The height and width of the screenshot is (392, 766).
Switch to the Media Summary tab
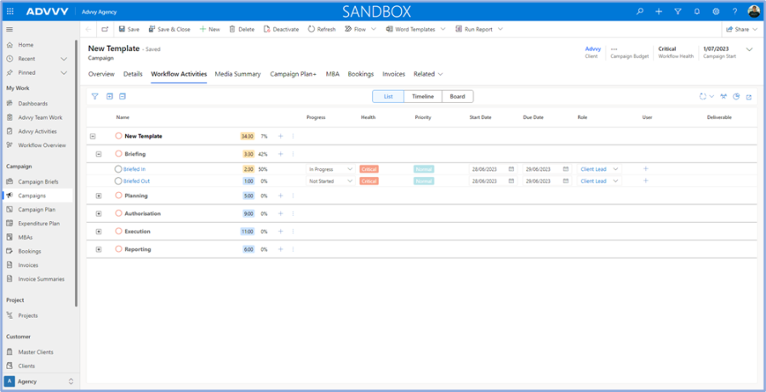(237, 74)
